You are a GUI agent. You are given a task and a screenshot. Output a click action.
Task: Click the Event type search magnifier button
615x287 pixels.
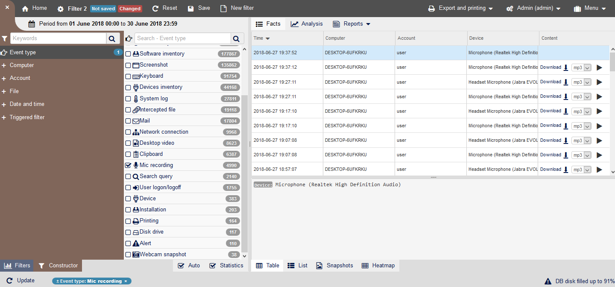(237, 38)
